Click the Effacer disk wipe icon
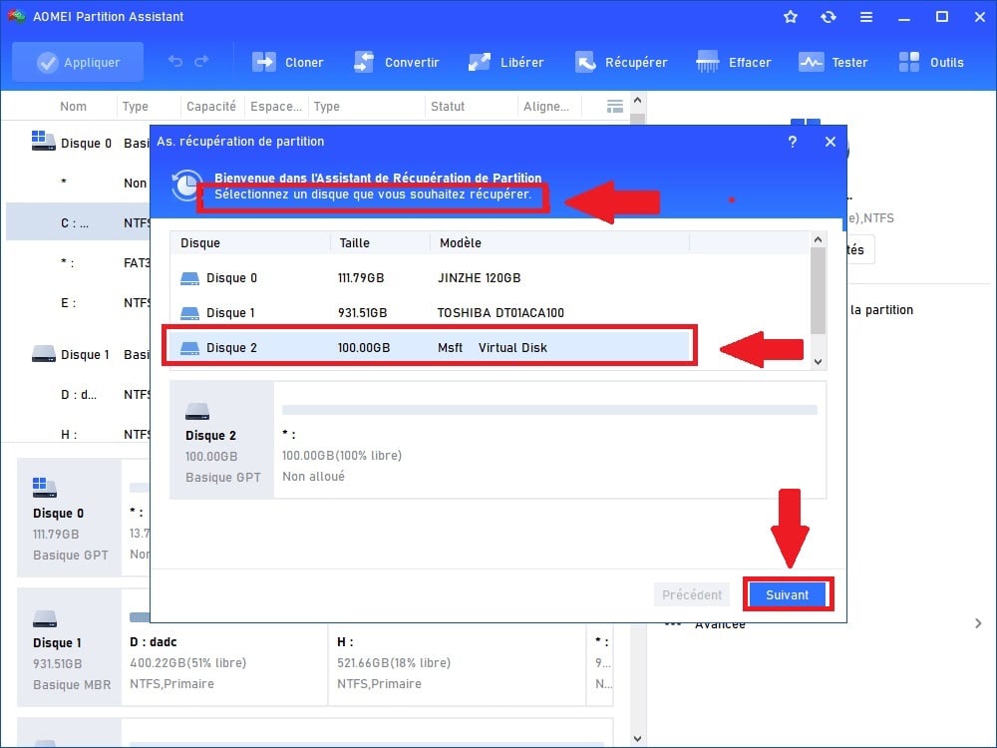Screen dimensions: 997x748 coord(709,62)
